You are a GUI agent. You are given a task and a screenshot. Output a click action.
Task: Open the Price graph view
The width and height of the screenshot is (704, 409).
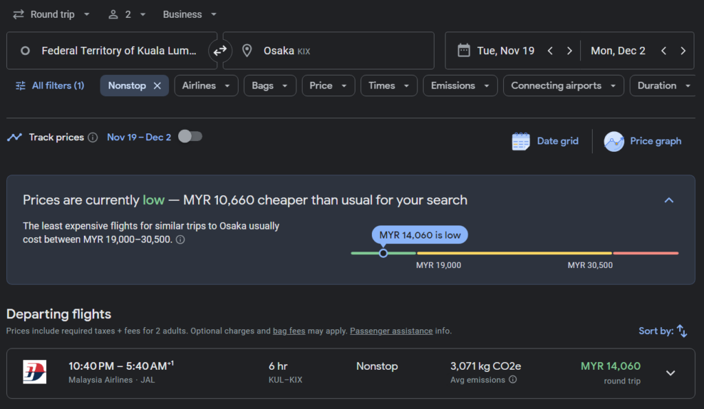click(x=643, y=141)
